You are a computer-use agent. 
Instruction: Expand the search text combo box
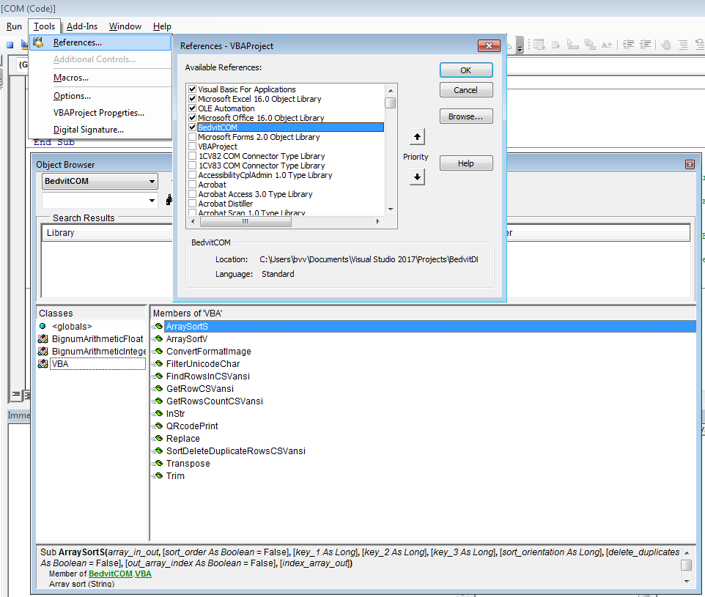click(x=152, y=200)
